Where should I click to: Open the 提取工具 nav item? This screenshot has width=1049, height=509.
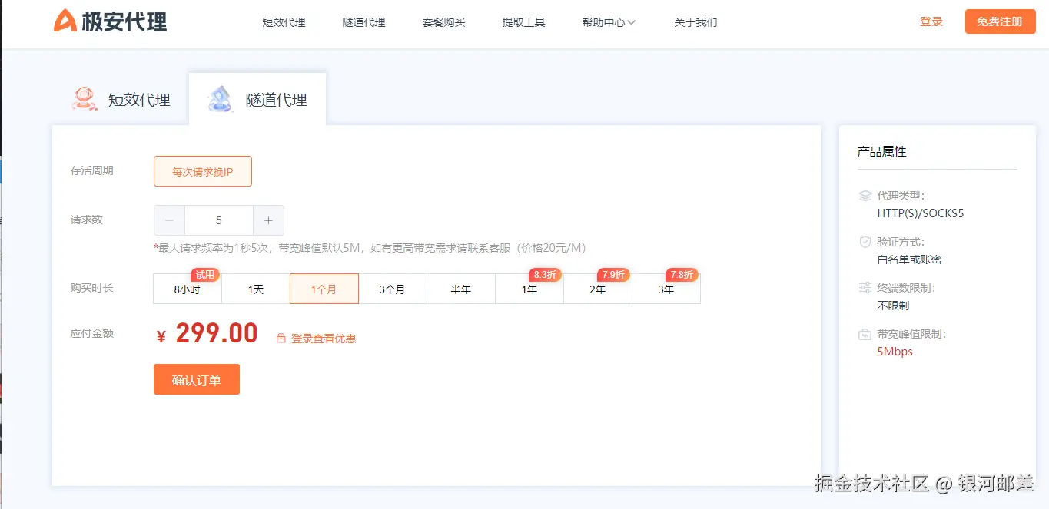(x=523, y=22)
